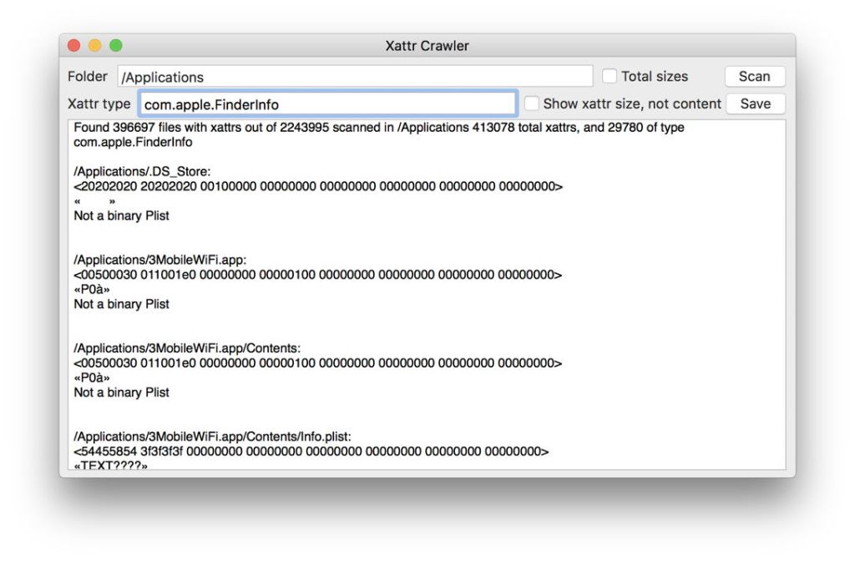Viewport: 855px width, 562px height.
Task: Close the Xattr Crawler window
Action: pyautogui.click(x=73, y=46)
